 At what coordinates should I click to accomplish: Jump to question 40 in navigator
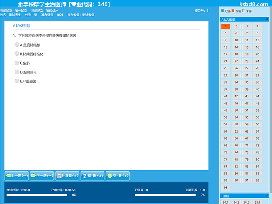coord(257,89)
